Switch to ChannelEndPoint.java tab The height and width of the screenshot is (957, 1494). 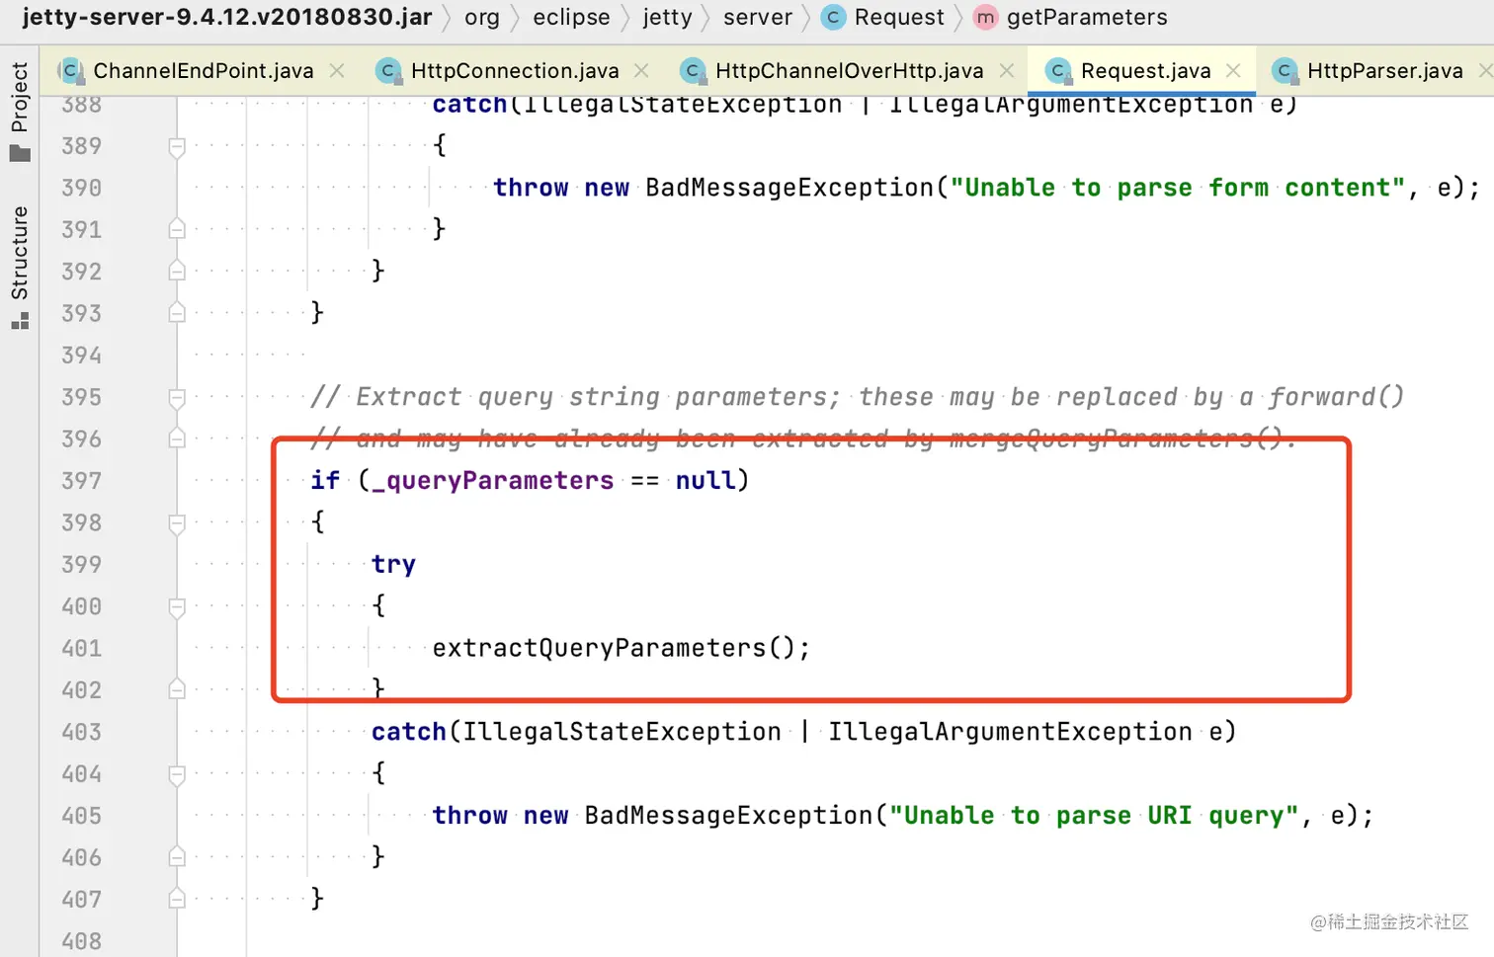204,70
